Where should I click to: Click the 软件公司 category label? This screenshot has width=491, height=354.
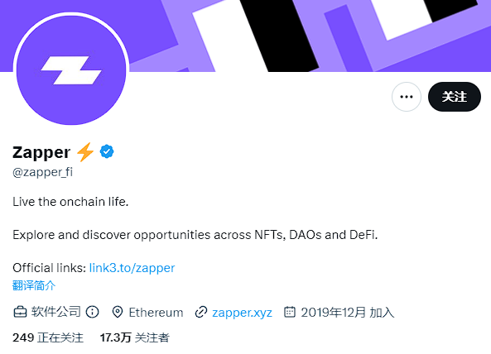click(56, 312)
